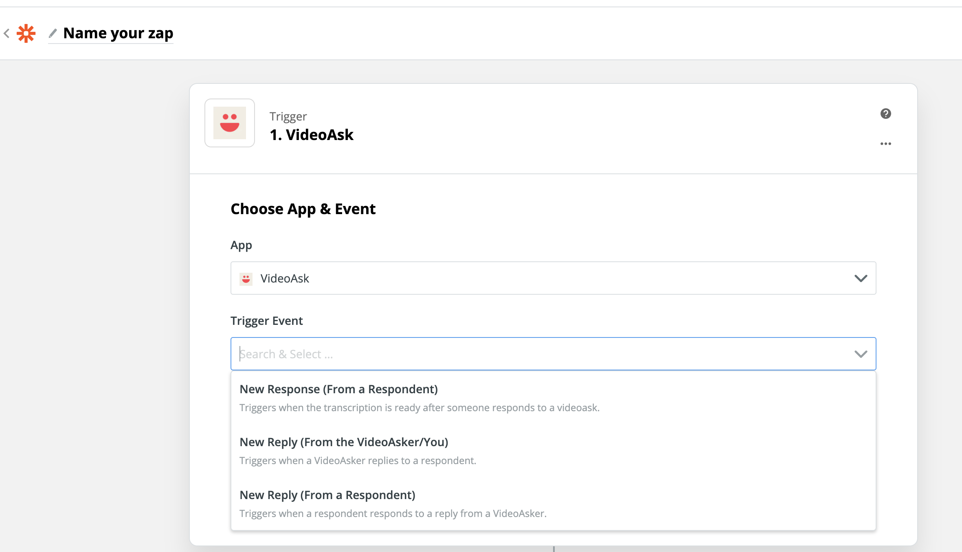Click small VideoAsk icon in App field
The height and width of the screenshot is (552, 962).
246,279
